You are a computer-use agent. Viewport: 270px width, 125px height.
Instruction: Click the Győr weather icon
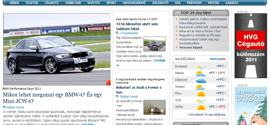pyautogui.click(x=201, y=101)
